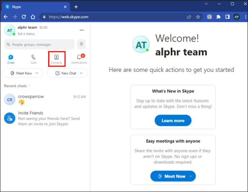Click the notification bell with red badge
Image resolution: width=248 pixels, height=192 pixels.
click(x=81, y=57)
